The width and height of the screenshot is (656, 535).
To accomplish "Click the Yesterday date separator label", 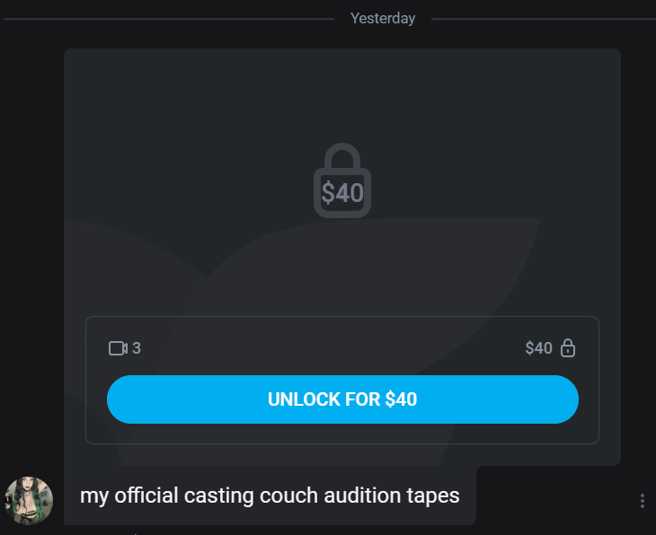I will coord(383,18).
